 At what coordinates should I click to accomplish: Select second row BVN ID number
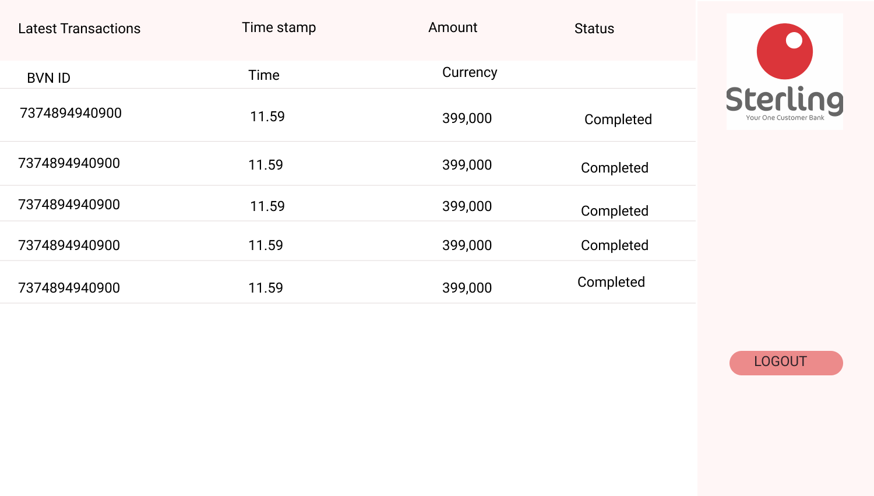(69, 163)
